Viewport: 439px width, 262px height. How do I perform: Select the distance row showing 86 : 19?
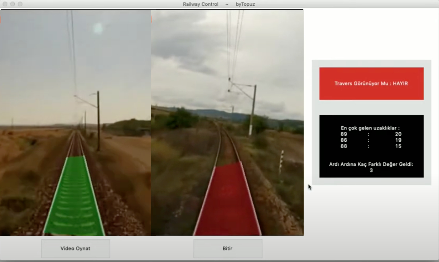click(371, 140)
